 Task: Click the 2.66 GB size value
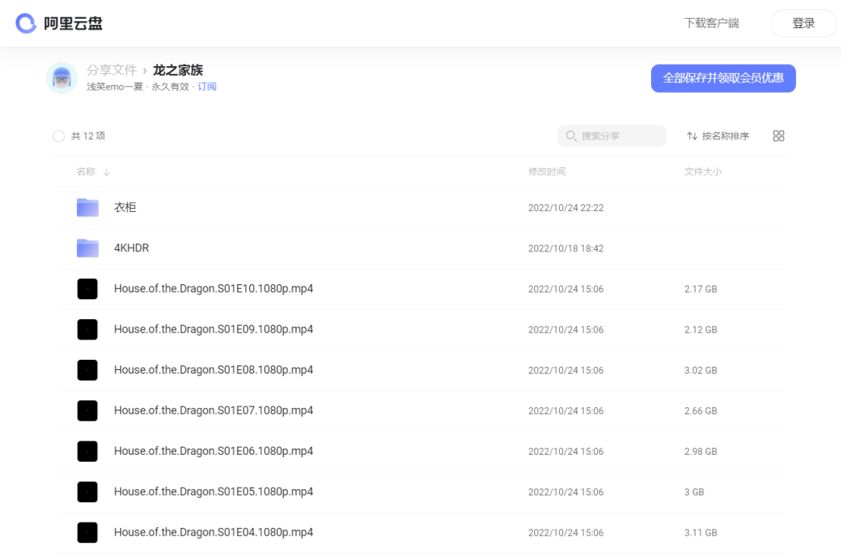click(701, 411)
